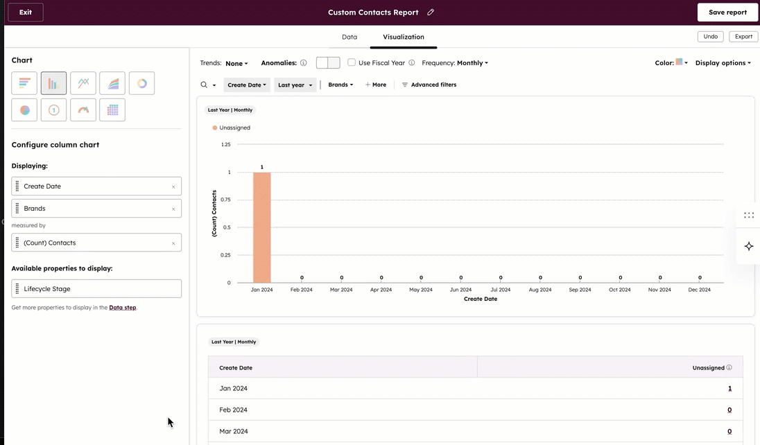Switch to the donut chart type

(x=141, y=82)
